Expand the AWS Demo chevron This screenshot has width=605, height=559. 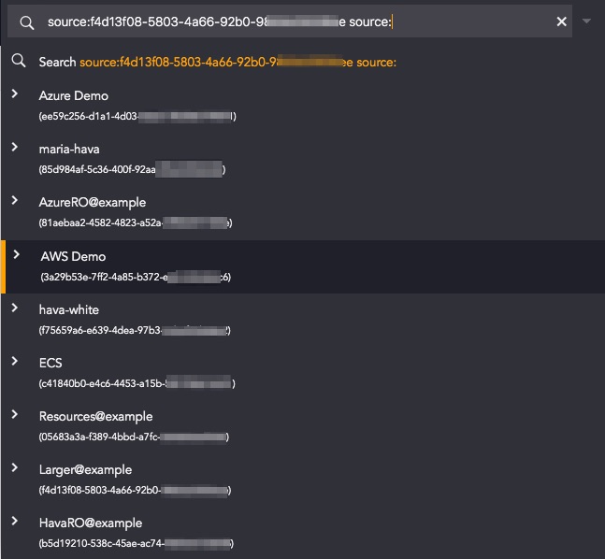[x=16, y=254]
